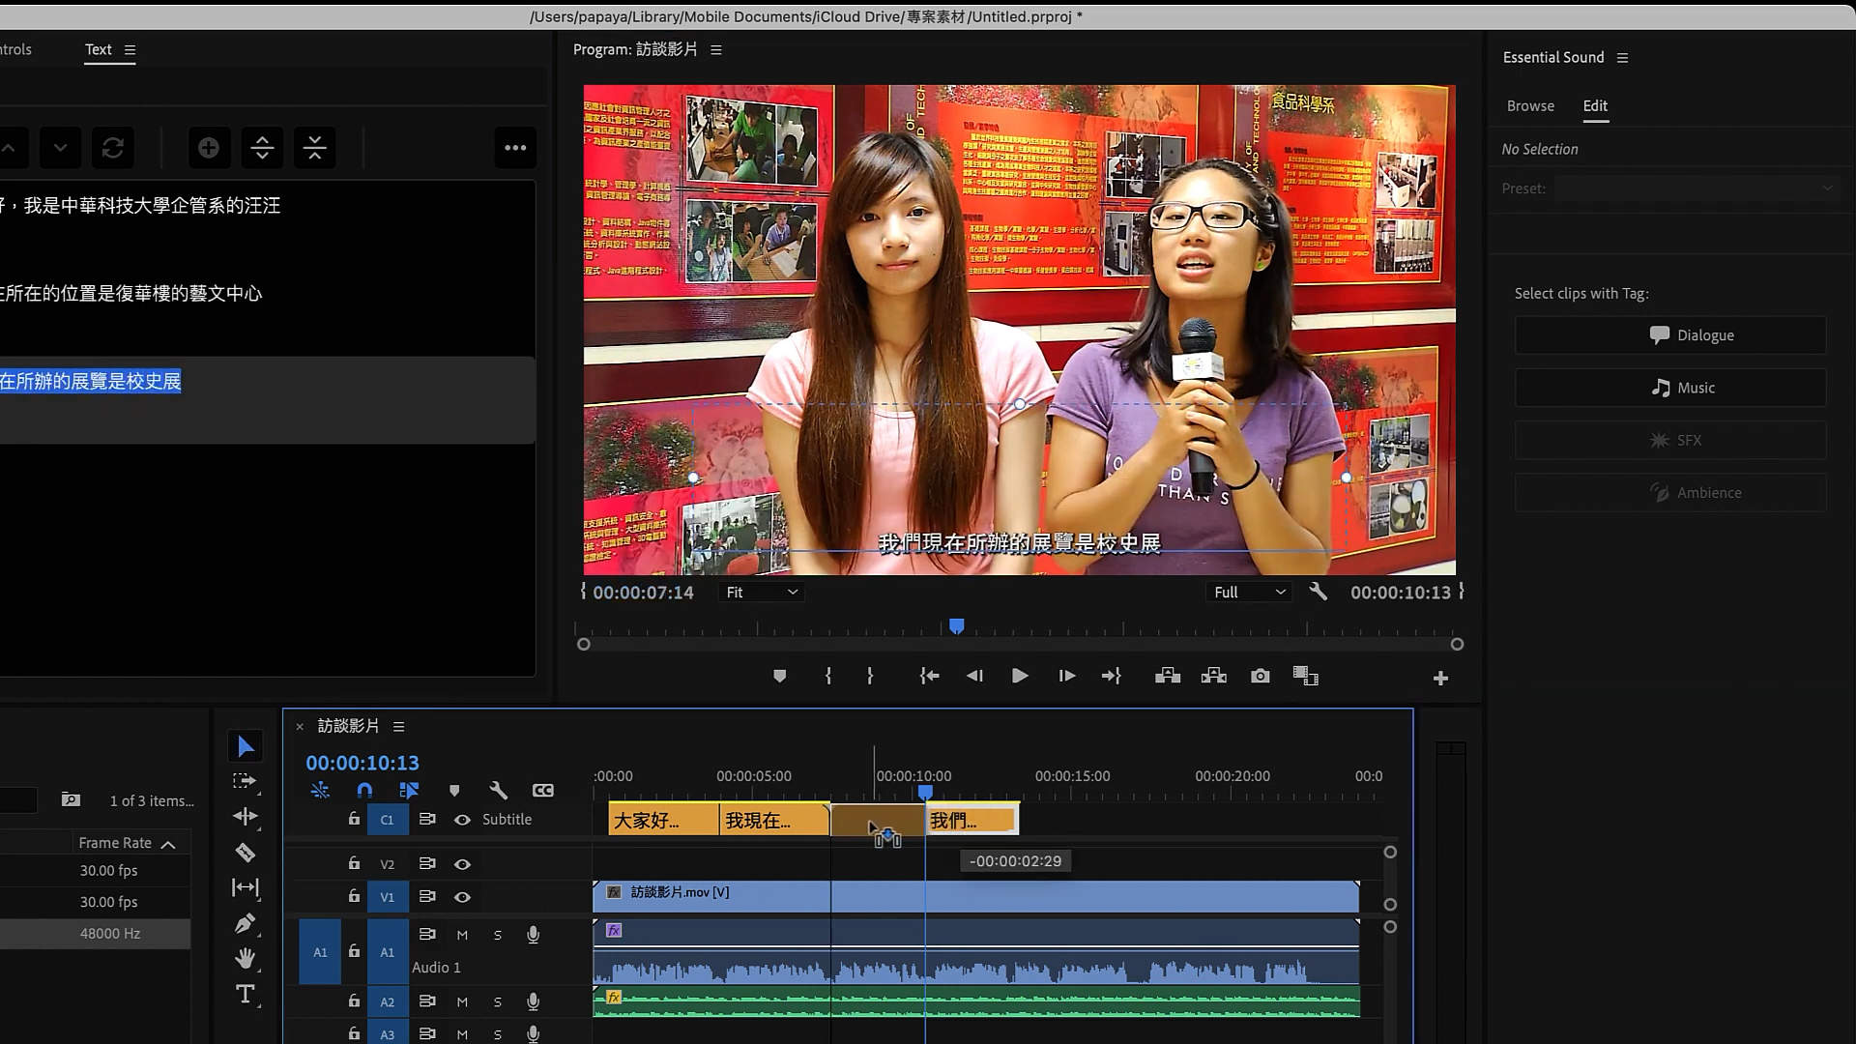Image resolution: width=1856 pixels, height=1044 pixels.
Task: Toggle Snap in Timeline magnet icon
Action: pyautogui.click(x=363, y=791)
